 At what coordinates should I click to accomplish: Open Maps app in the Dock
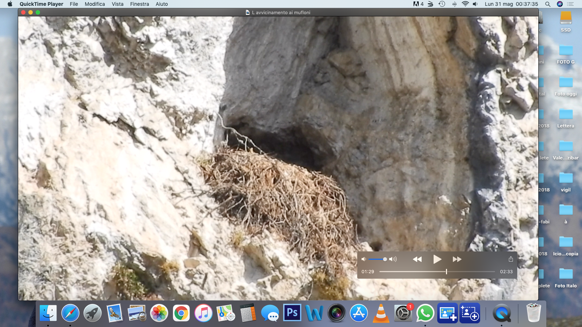[226, 313]
